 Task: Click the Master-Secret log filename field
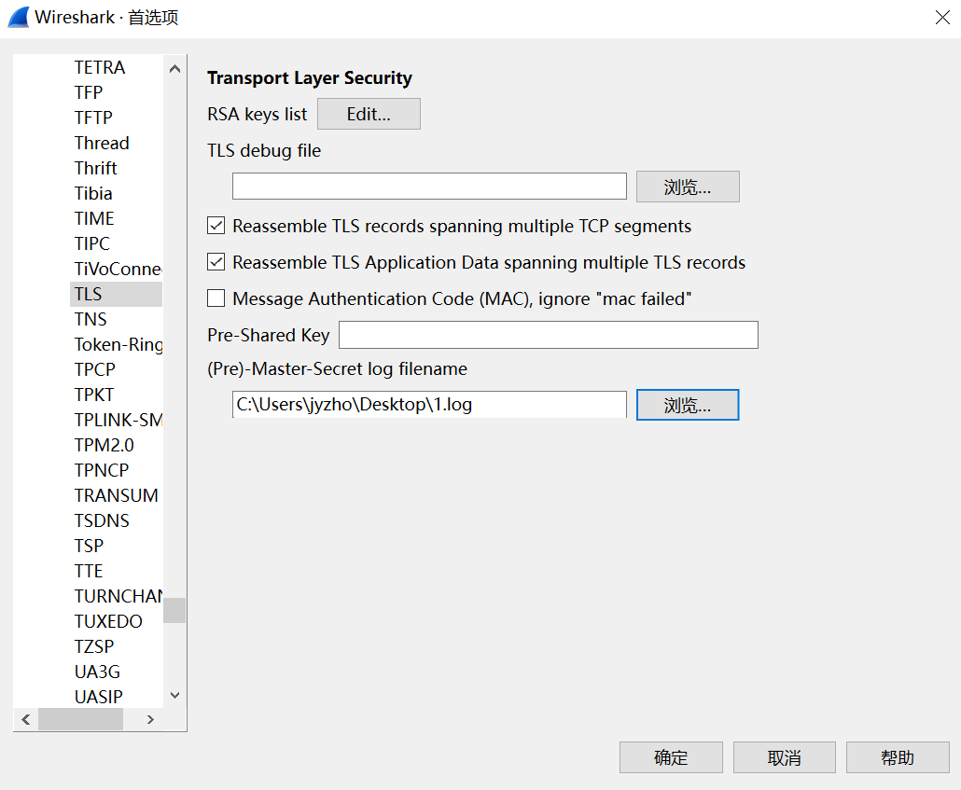tap(429, 405)
